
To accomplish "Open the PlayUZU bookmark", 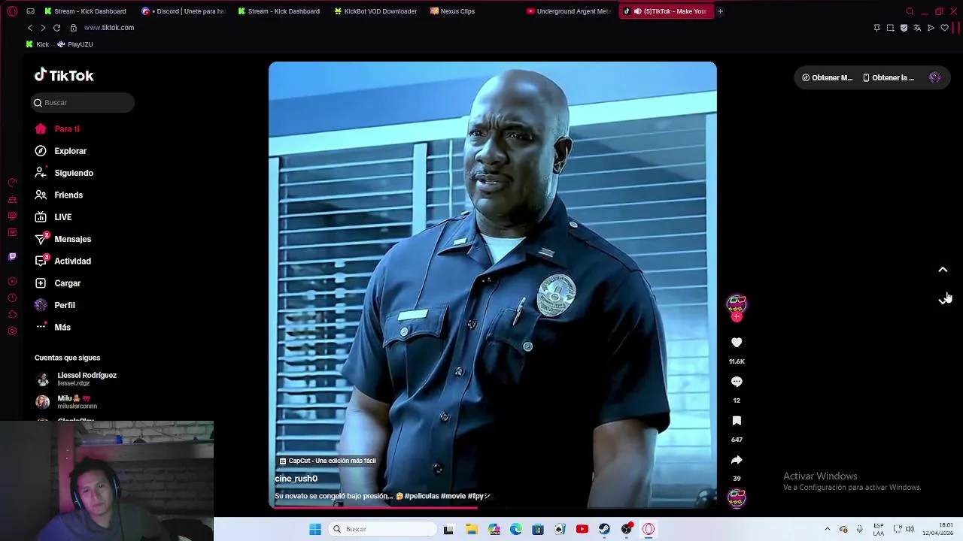I will click(75, 44).
